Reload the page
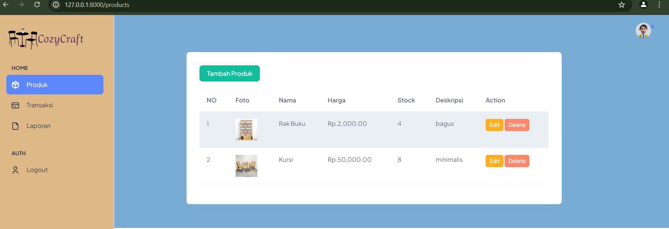This screenshot has width=669, height=229. click(x=37, y=5)
